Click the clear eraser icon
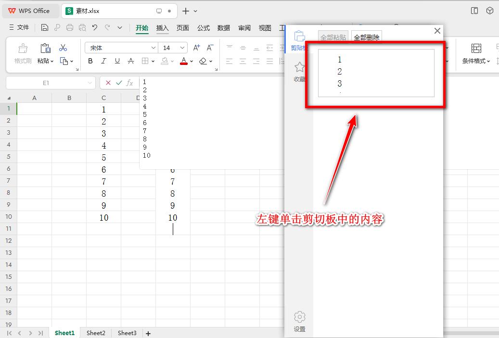This screenshot has width=499, height=338. click(203, 61)
